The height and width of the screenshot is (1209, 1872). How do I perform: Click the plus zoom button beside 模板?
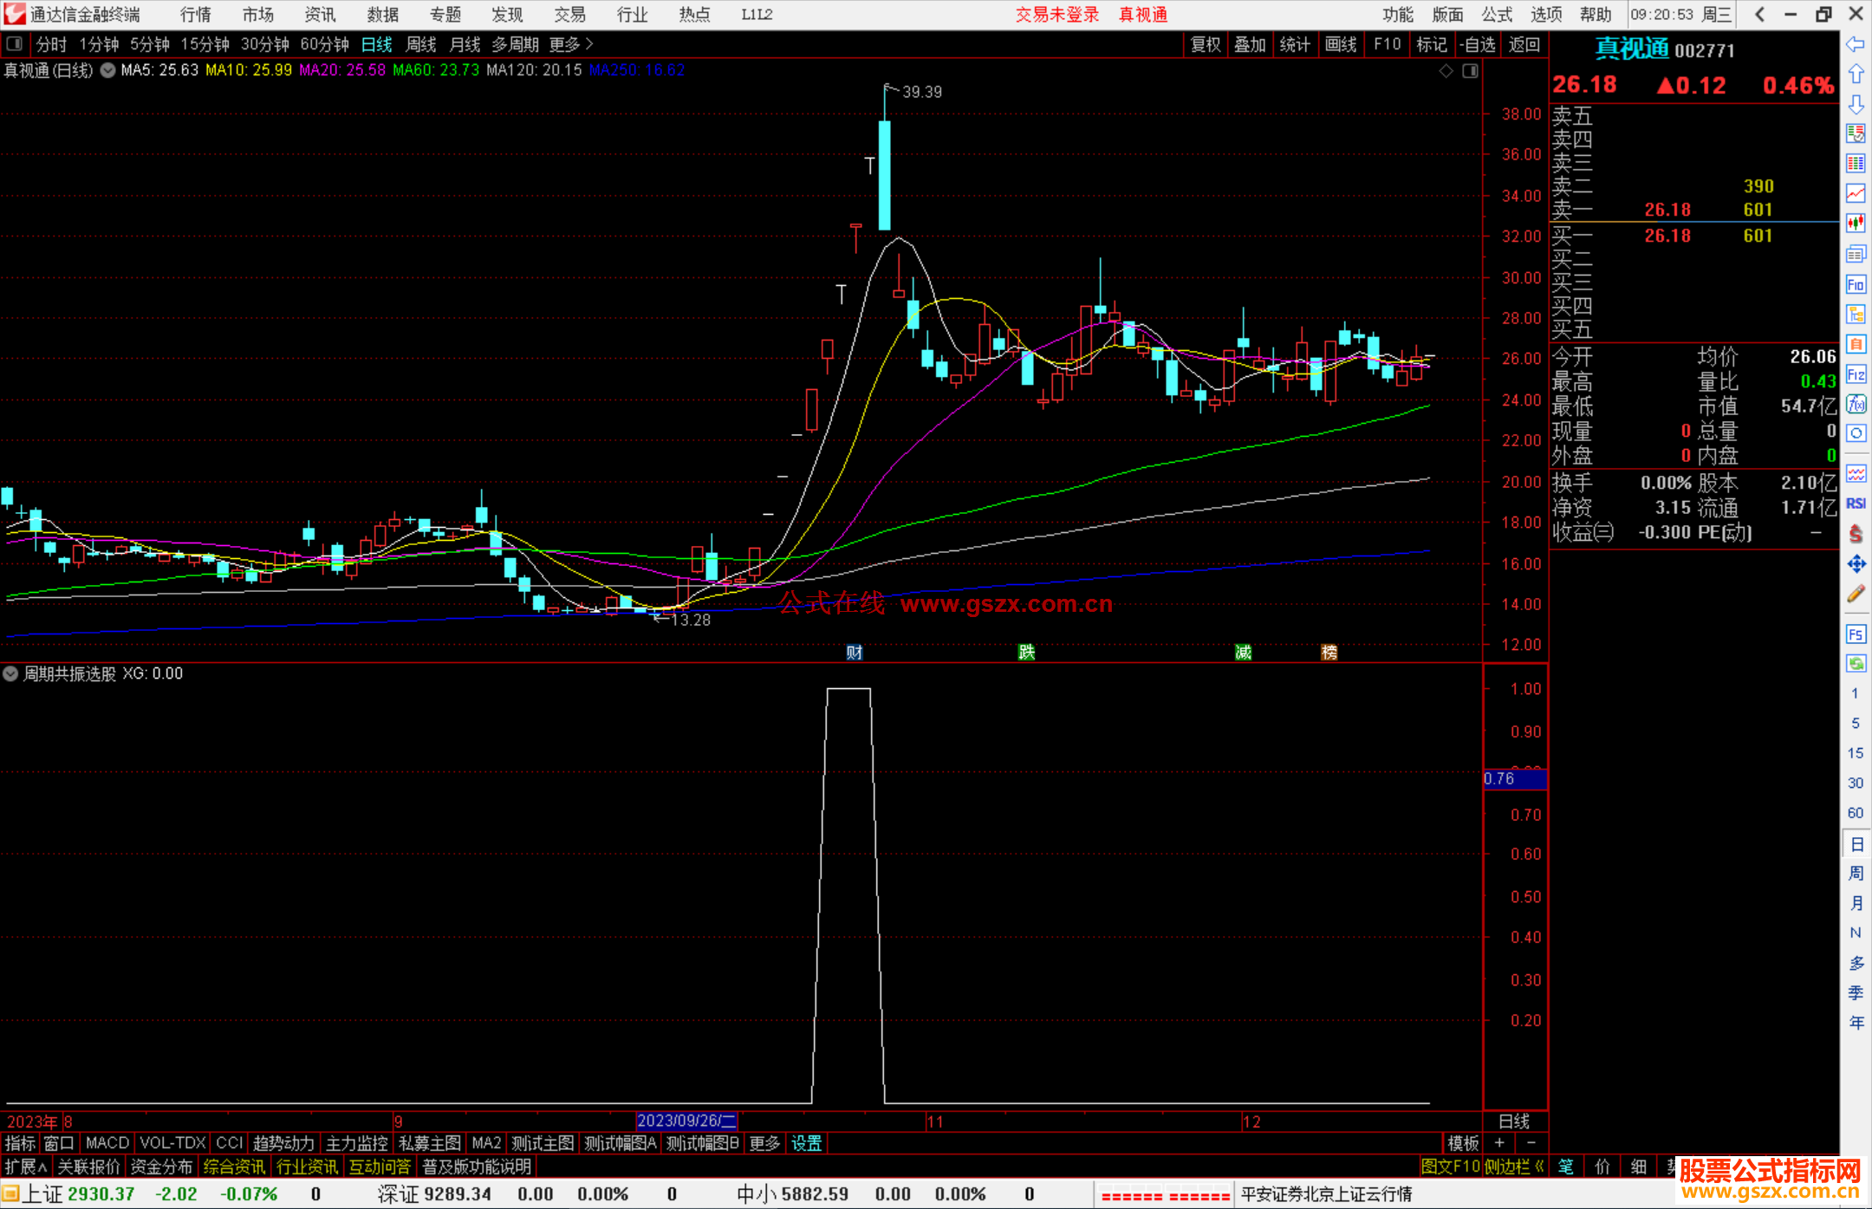coord(1499,1143)
